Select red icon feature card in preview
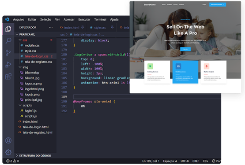 (214, 72)
